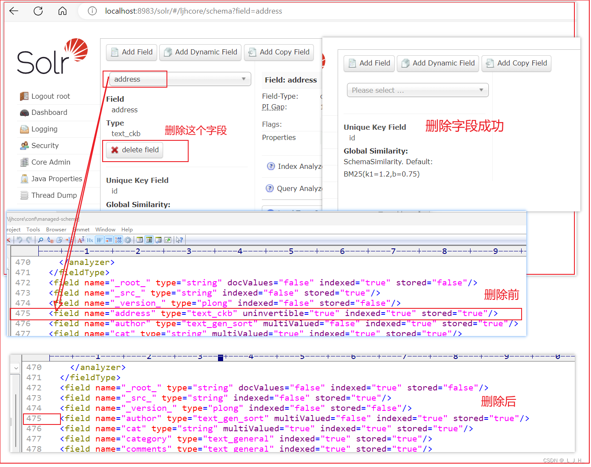
Task: Click the managed-schema file path title
Action: point(43,219)
